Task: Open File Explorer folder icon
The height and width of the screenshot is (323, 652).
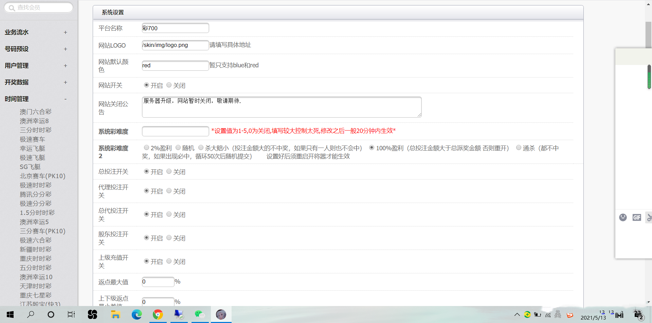Action: pyautogui.click(x=116, y=314)
